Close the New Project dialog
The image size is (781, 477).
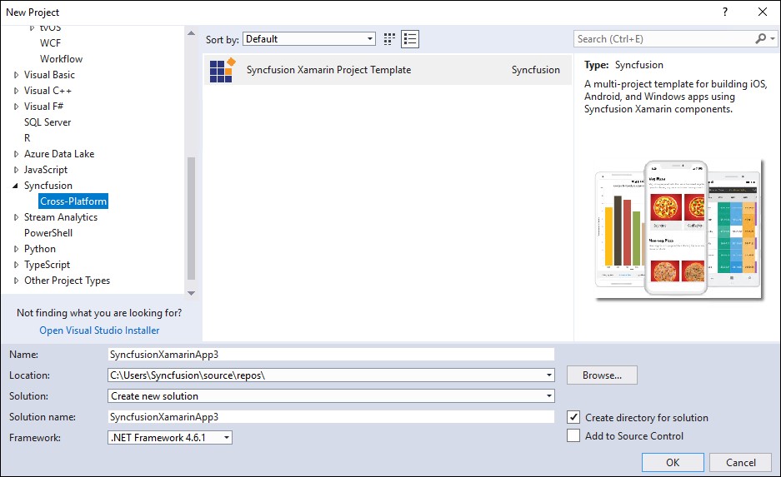pyautogui.click(x=763, y=12)
